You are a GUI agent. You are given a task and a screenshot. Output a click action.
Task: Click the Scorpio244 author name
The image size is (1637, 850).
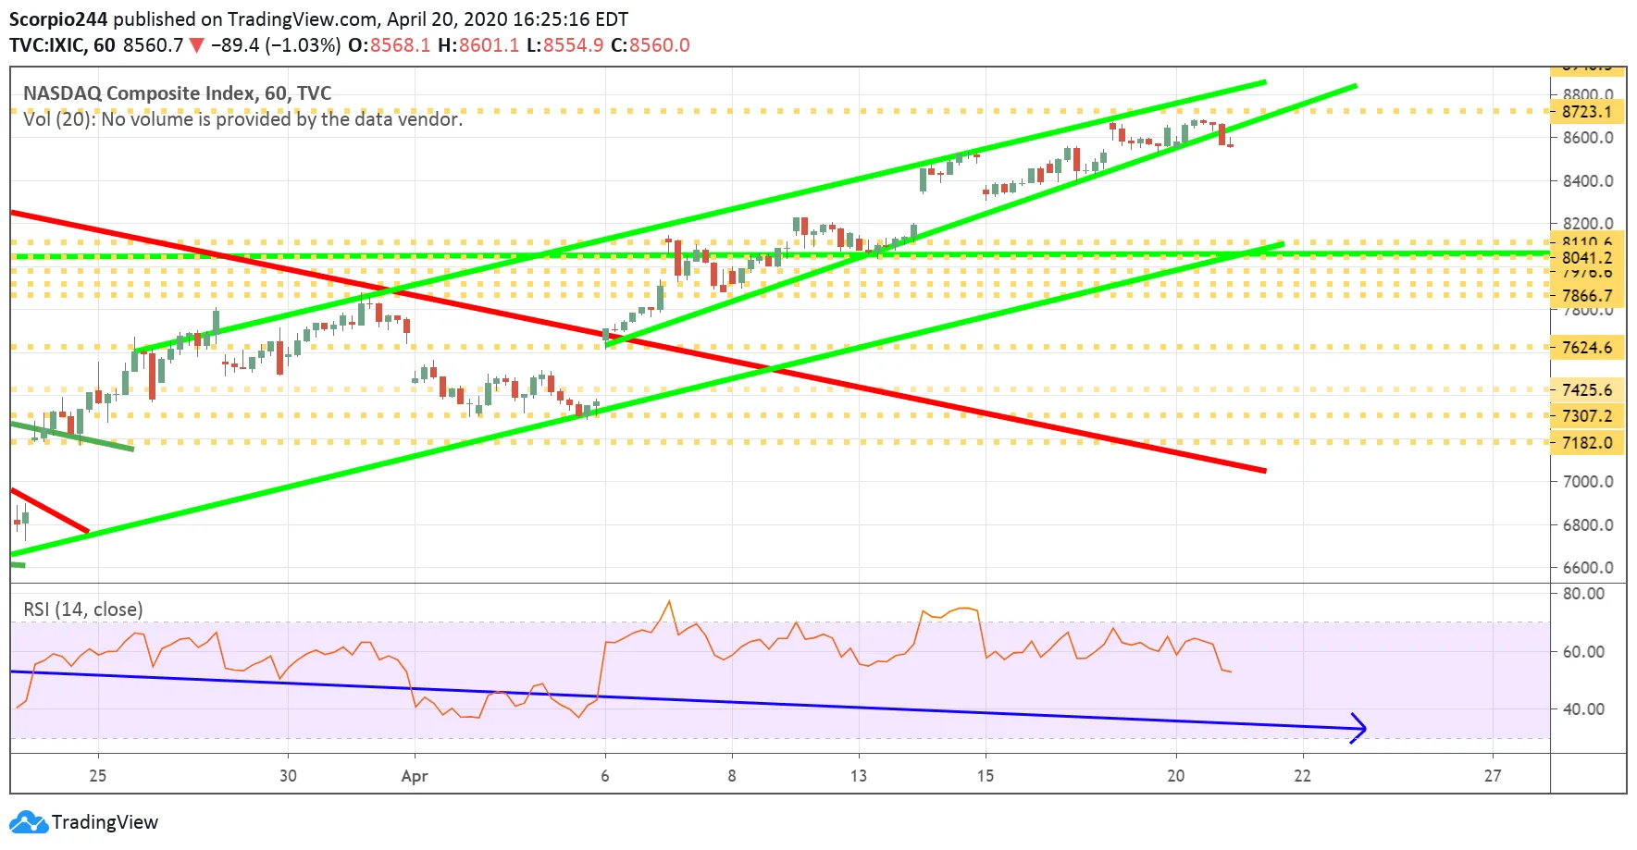tap(58, 19)
